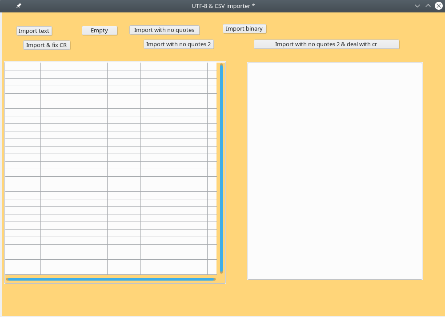Focus the large white text area on the right
Image resolution: width=445 pixels, height=317 pixels.
coord(335,171)
